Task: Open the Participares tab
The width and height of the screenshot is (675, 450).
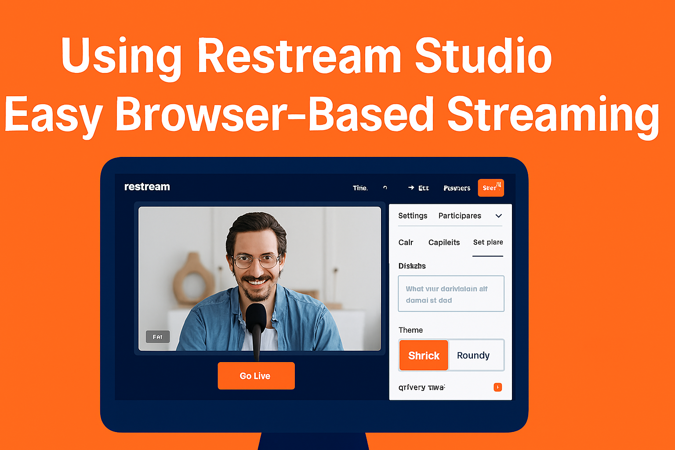Action: pyautogui.click(x=460, y=216)
